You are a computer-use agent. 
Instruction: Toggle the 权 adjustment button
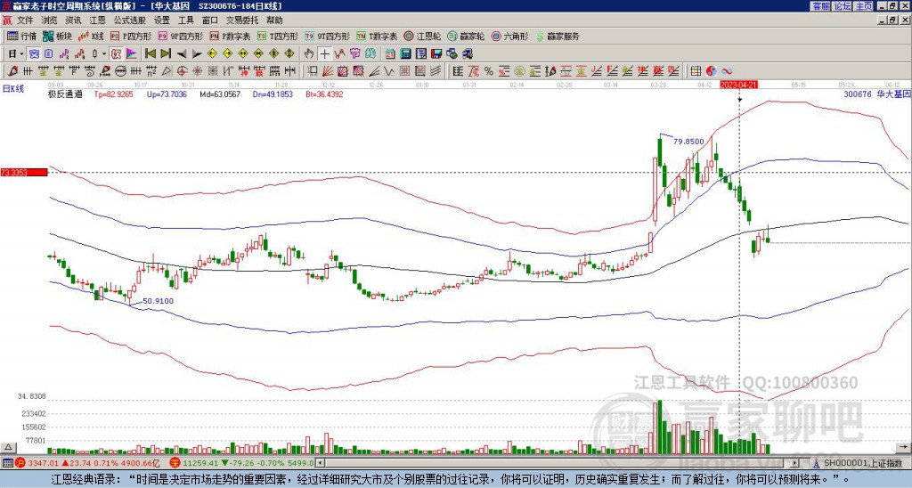click(116, 54)
